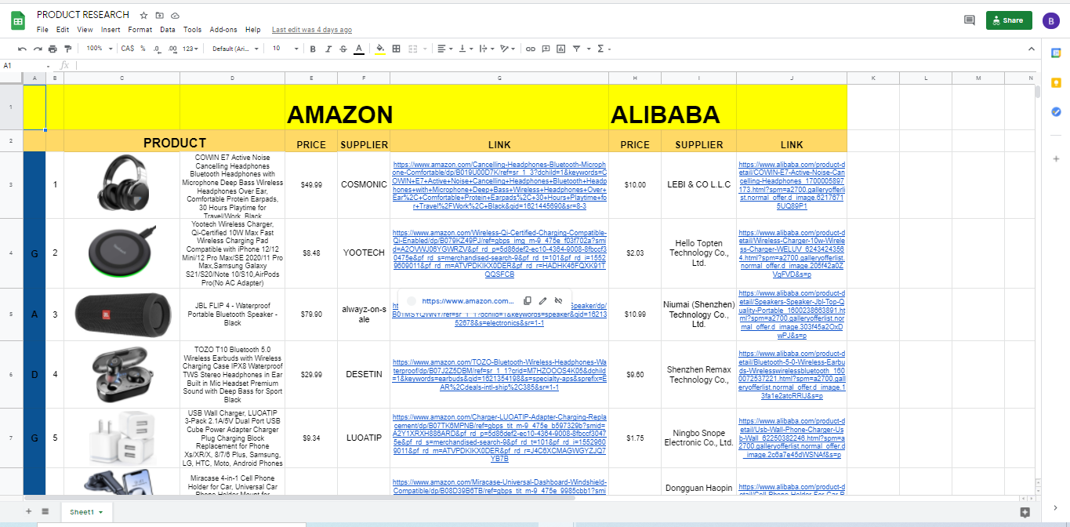1070x527 pixels.
Task: Click the COWIN E7 headphones image
Action: pos(122,182)
